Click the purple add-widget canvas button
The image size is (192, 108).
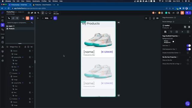tap(55, 18)
